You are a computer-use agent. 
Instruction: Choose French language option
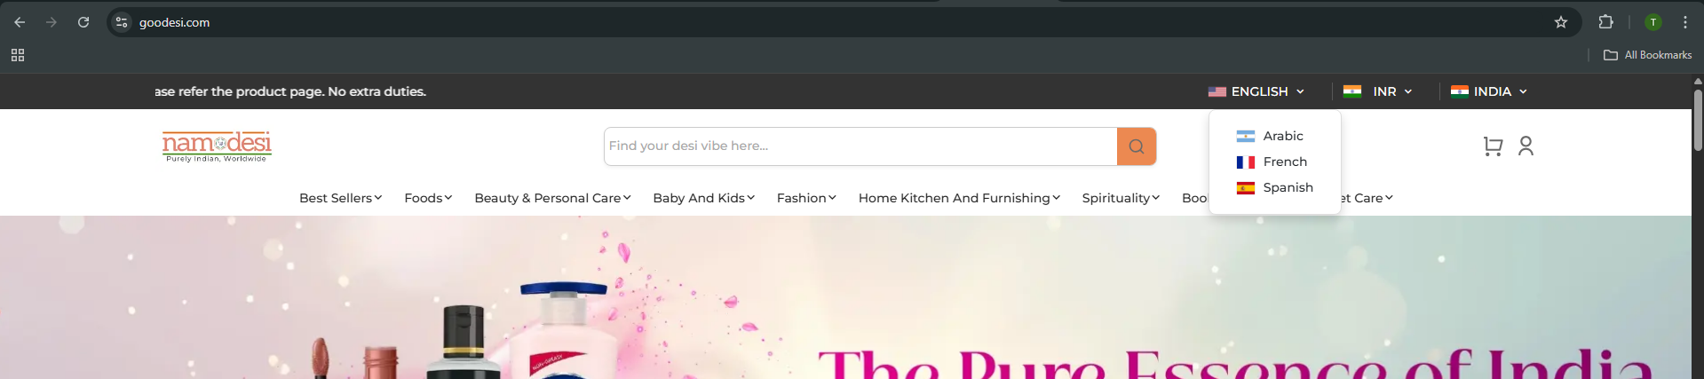tap(1284, 162)
